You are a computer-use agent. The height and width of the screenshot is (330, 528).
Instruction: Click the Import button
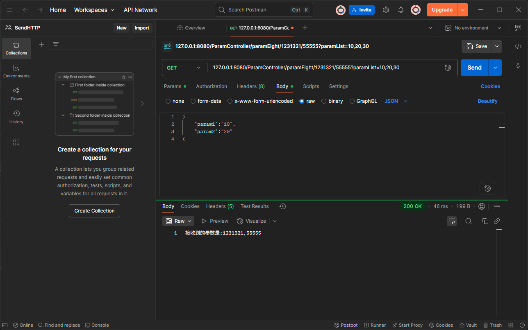142,28
